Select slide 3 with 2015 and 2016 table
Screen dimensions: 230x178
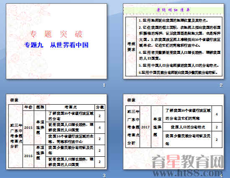(56, 132)
